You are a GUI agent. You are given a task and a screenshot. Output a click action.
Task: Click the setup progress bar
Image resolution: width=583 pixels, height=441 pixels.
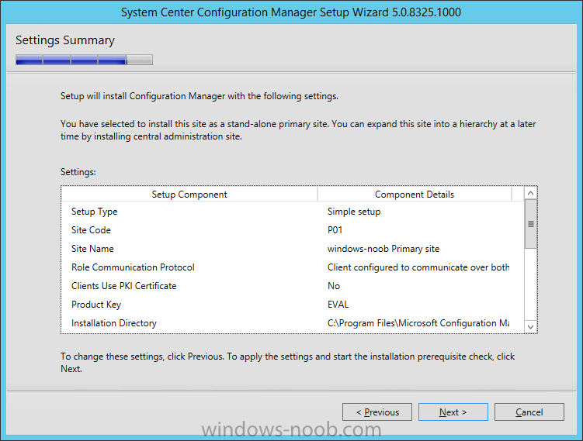84,60
